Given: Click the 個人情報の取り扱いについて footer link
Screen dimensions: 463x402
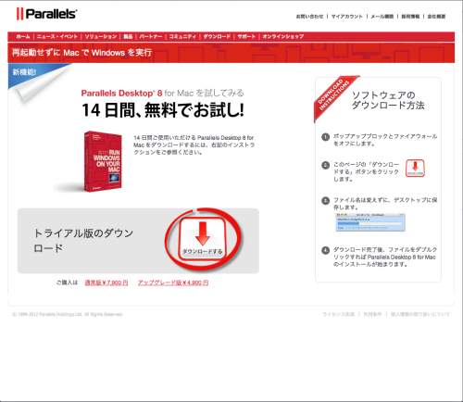Looking at the screenshot, I should click(420, 314).
